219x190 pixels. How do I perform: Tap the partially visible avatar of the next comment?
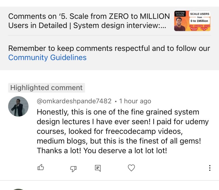[x=18, y=189]
